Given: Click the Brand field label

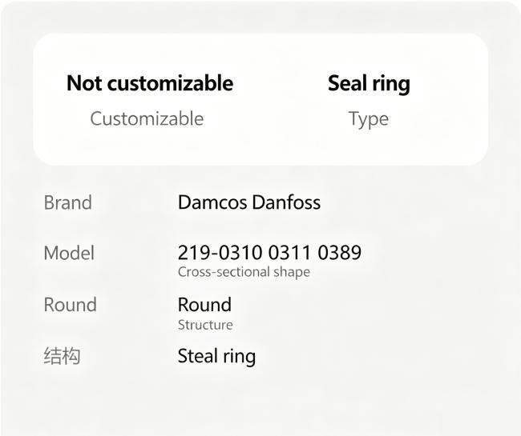Looking at the screenshot, I should tap(68, 202).
